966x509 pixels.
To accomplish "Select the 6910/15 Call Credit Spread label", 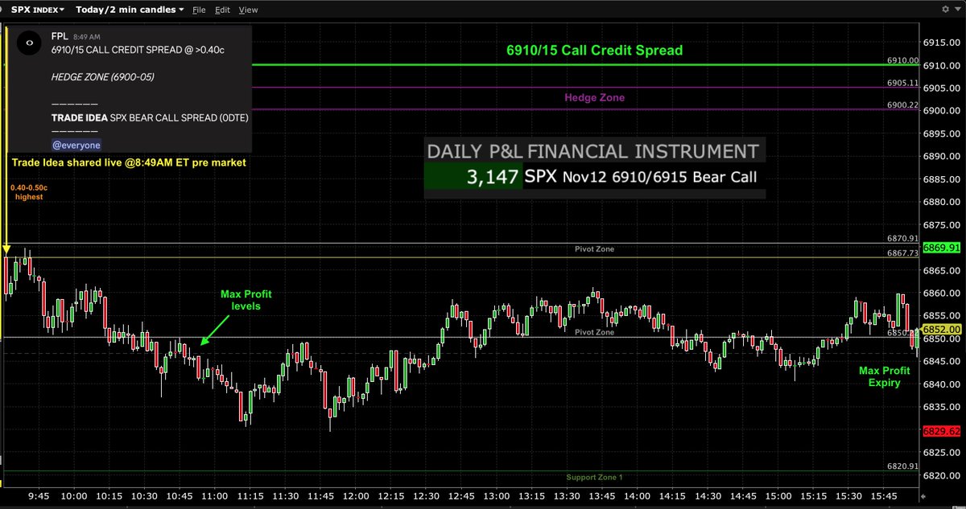I will click(x=594, y=51).
